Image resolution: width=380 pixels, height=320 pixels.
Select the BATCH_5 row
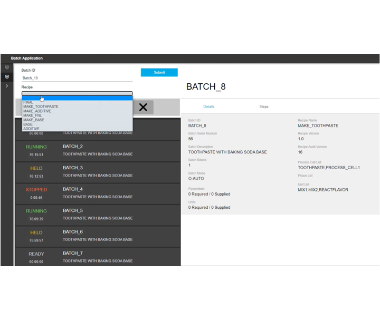(98, 215)
